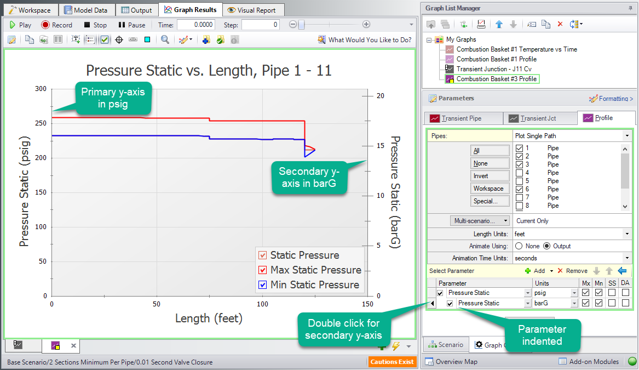The width and height of the screenshot is (639, 370).
Task: Click the rename graph icon in Graph List Manager
Action: coord(531,24)
